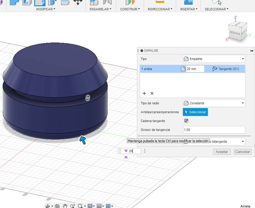Remove selection set with the X icon

click(x=152, y=93)
